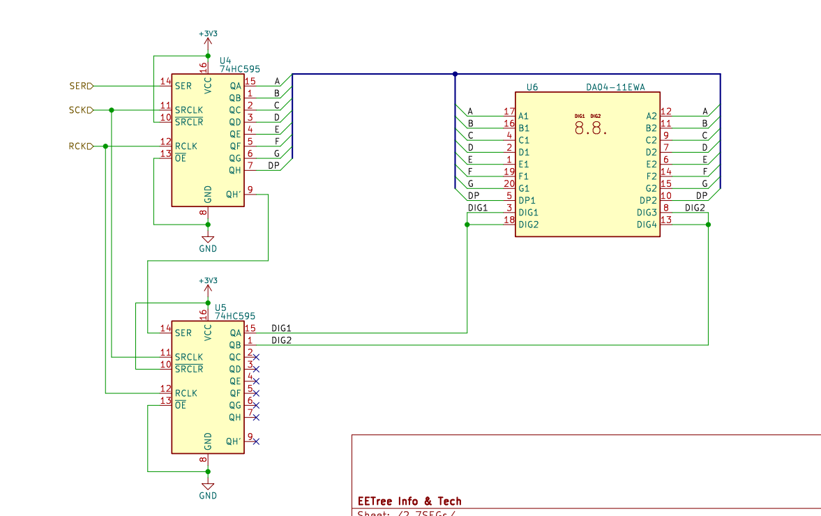The image size is (821, 516).
Task: Select the U6 DA04-11EWA display symbol
Action: pos(587,165)
